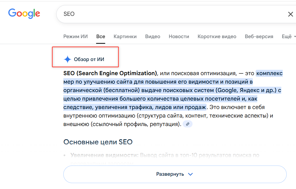Select the Видео results icon
The height and width of the screenshot is (189, 296).
152,36
